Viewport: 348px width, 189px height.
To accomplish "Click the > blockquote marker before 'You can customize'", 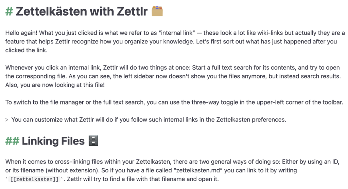I will click(7, 119).
